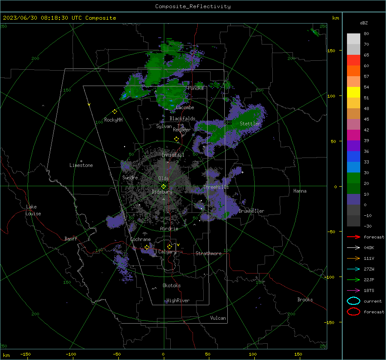Select the orange 60 dBZ color swatch

[353, 71]
